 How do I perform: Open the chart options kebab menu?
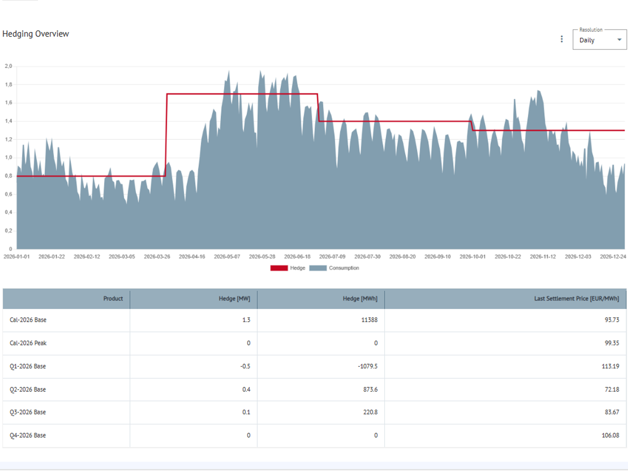(x=562, y=39)
